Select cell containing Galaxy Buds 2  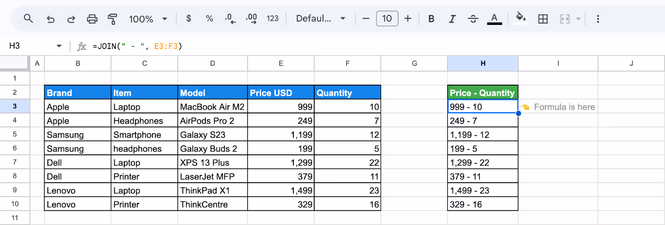pos(213,149)
